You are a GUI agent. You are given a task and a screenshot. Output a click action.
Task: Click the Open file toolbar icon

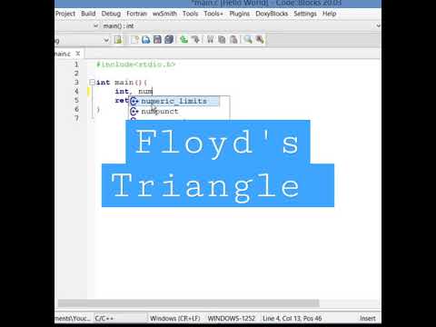(146, 39)
